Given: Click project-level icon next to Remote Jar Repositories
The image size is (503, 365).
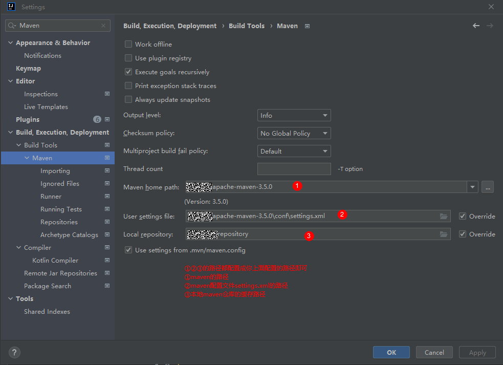Looking at the screenshot, I should pyautogui.click(x=107, y=273).
